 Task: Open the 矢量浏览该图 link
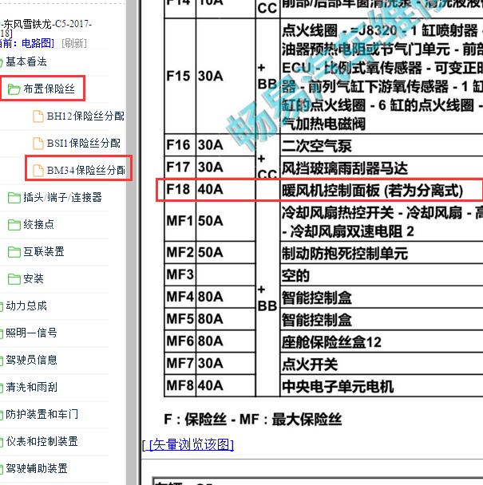point(191,445)
